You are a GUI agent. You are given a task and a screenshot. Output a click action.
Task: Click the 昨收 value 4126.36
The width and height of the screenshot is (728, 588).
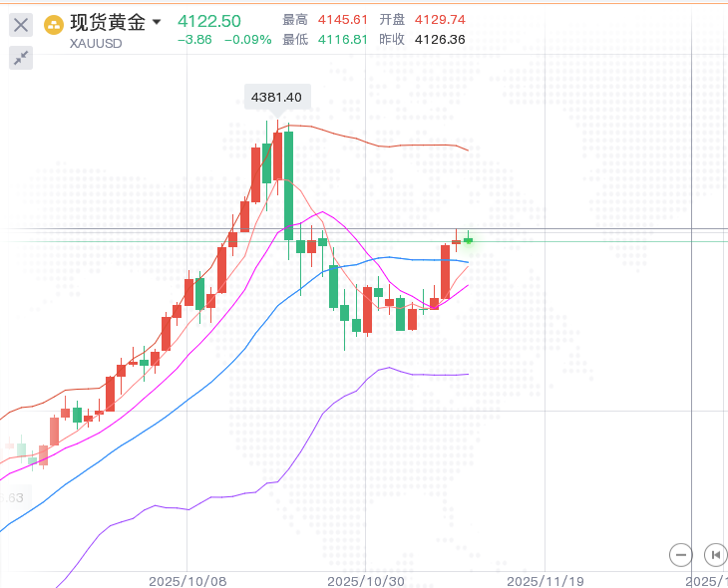[440, 40]
